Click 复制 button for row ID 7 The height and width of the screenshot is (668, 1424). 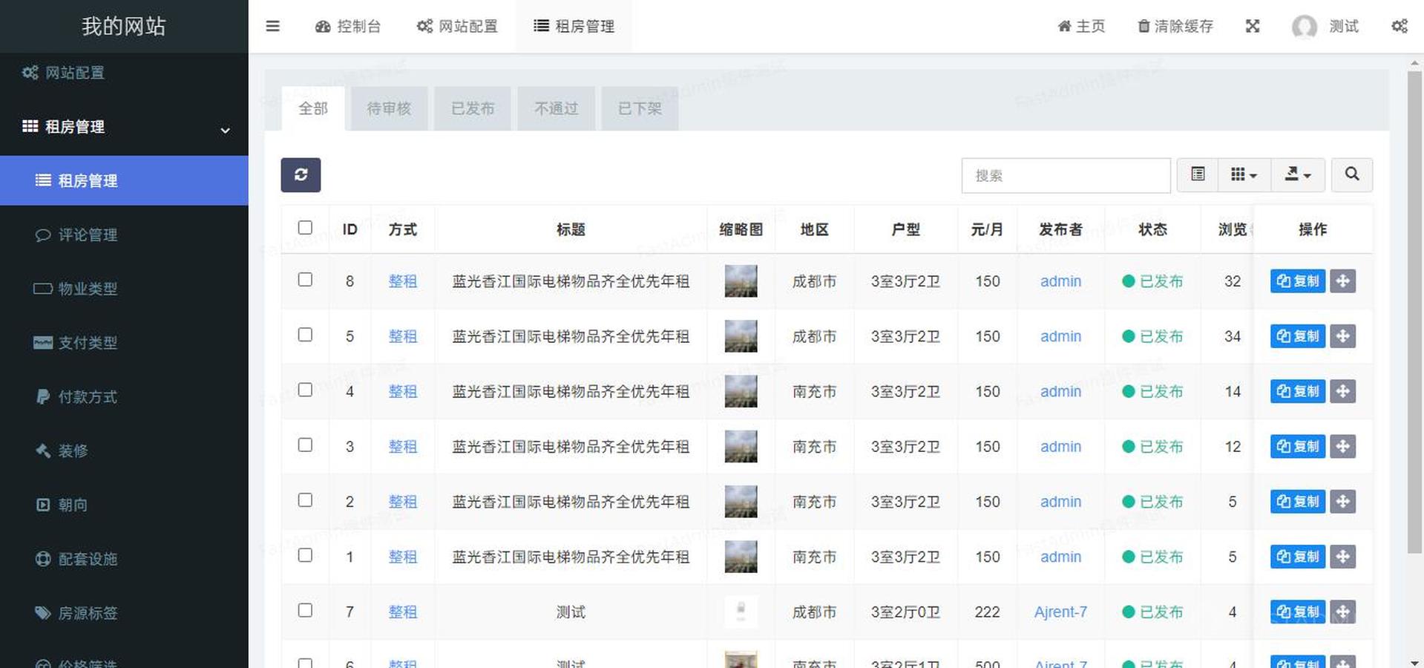click(x=1298, y=612)
